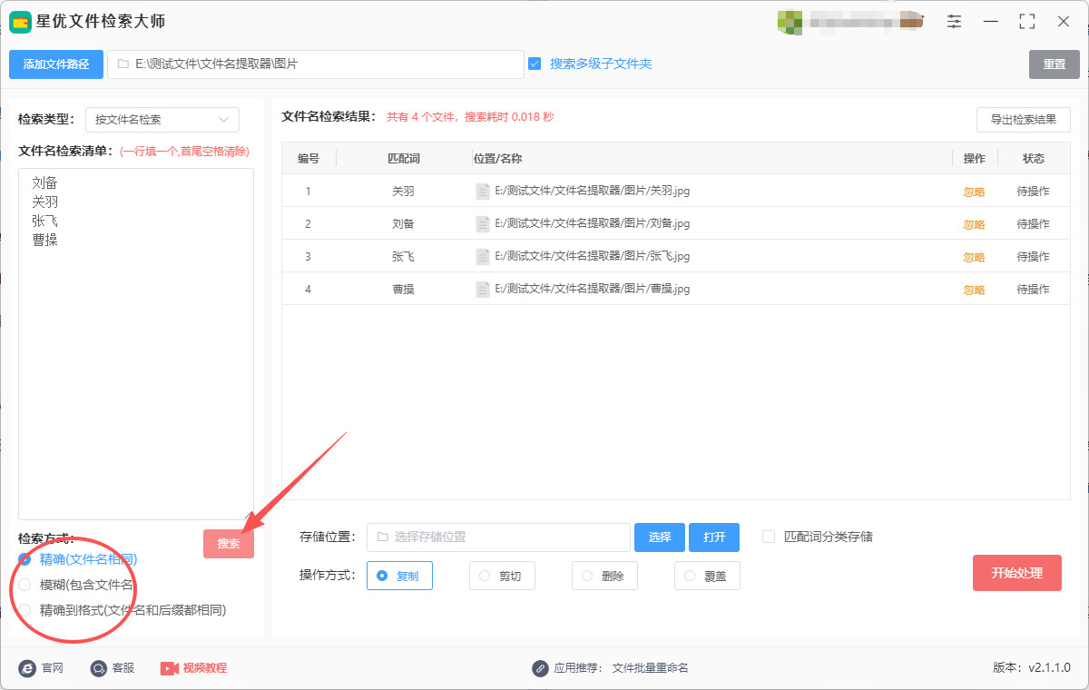Choose 覆盖 operation mode
Viewport: 1089px width, 690px height.
(707, 576)
